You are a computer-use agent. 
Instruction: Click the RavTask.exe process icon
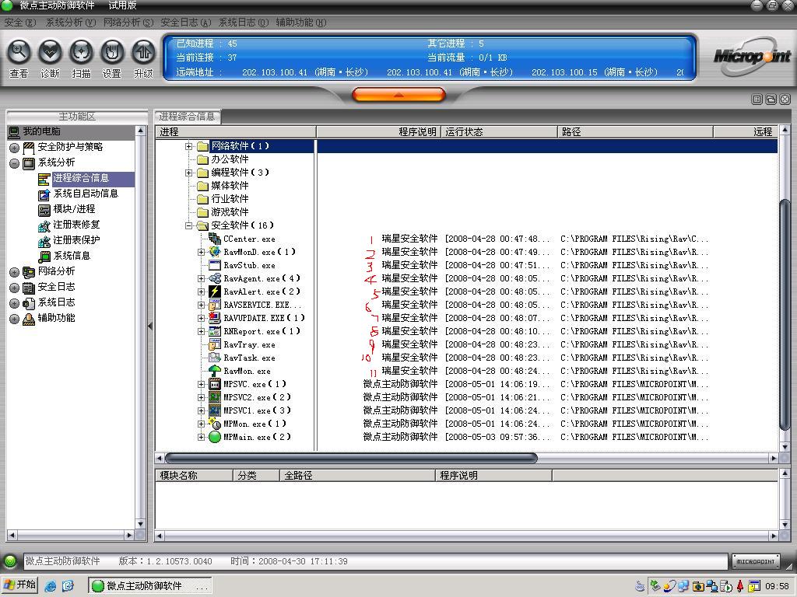point(215,358)
